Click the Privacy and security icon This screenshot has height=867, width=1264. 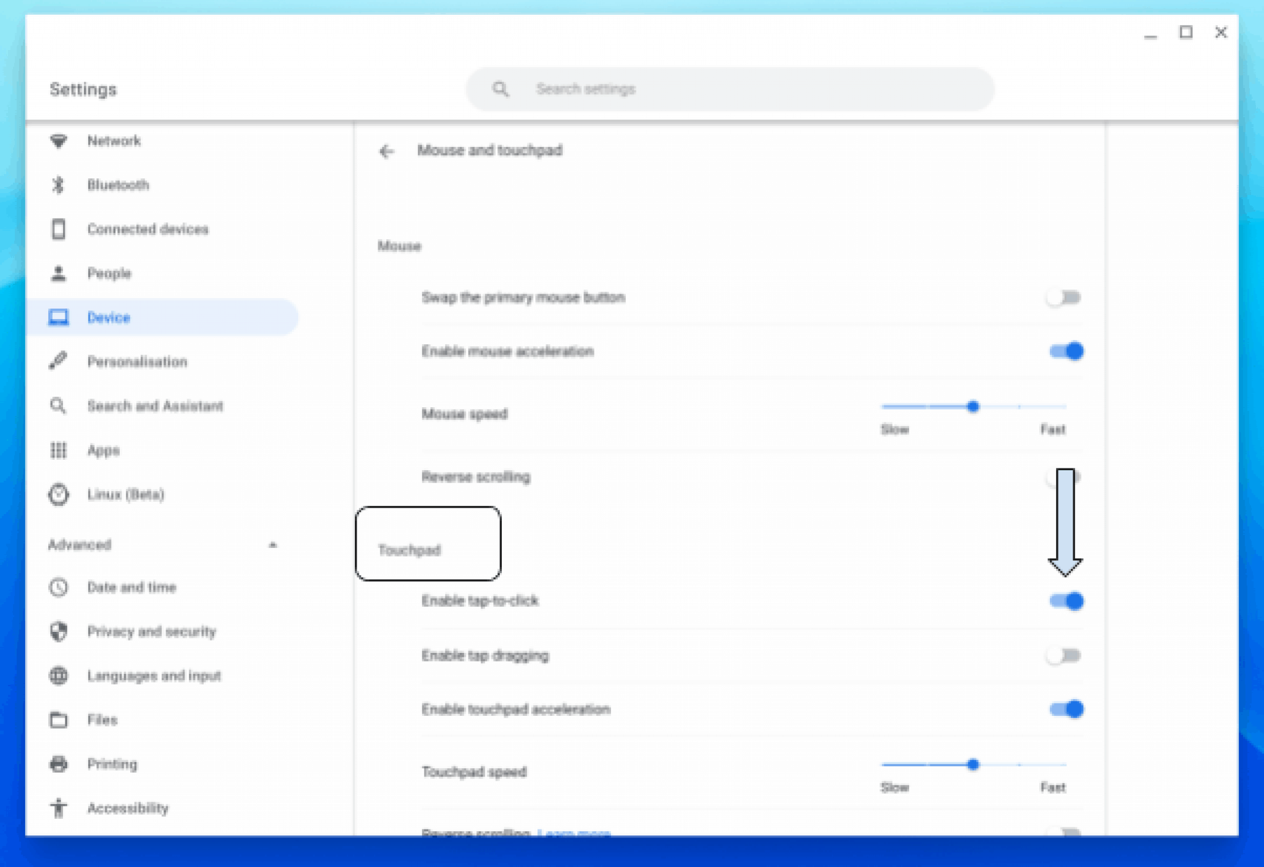click(x=59, y=631)
